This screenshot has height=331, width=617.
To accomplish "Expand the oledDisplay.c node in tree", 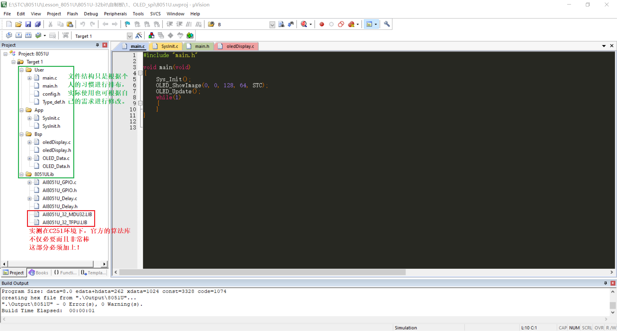I will 30,142.
